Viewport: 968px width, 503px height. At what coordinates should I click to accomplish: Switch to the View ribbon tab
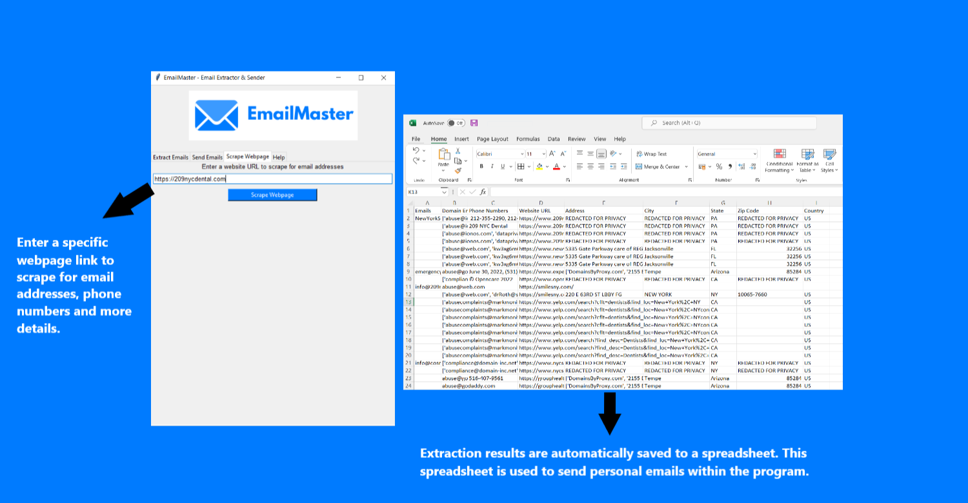600,139
